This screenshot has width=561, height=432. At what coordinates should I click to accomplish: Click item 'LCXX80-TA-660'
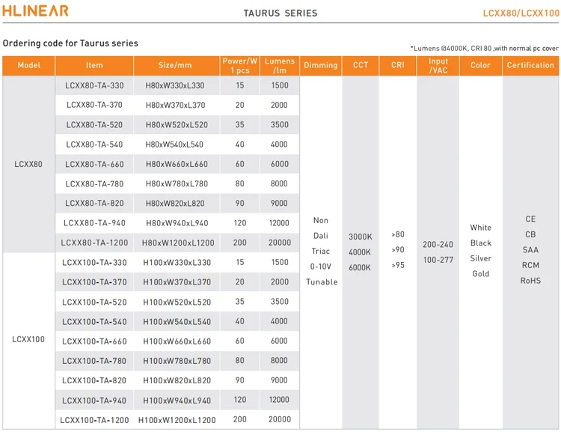click(x=94, y=164)
